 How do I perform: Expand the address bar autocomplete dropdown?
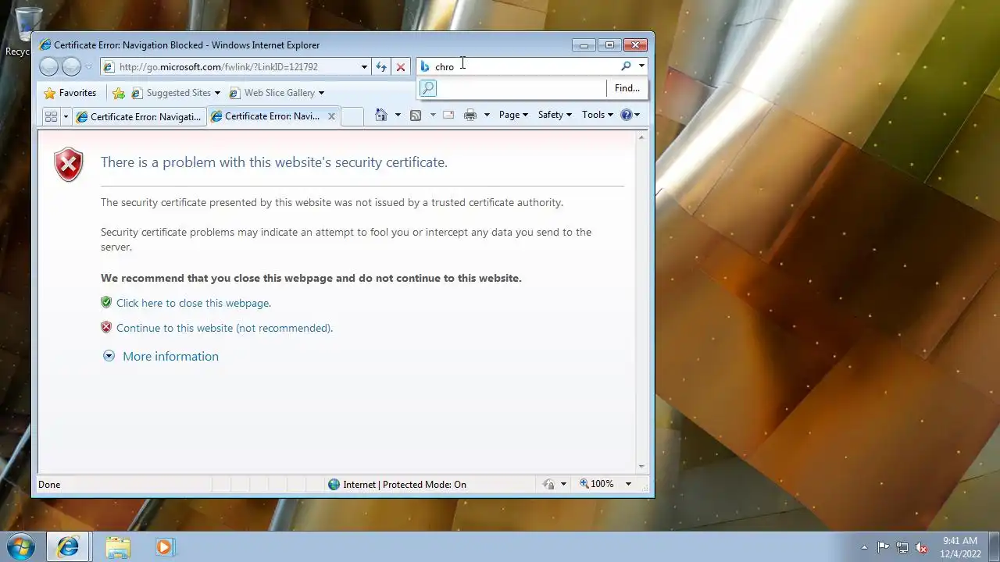pyautogui.click(x=364, y=67)
